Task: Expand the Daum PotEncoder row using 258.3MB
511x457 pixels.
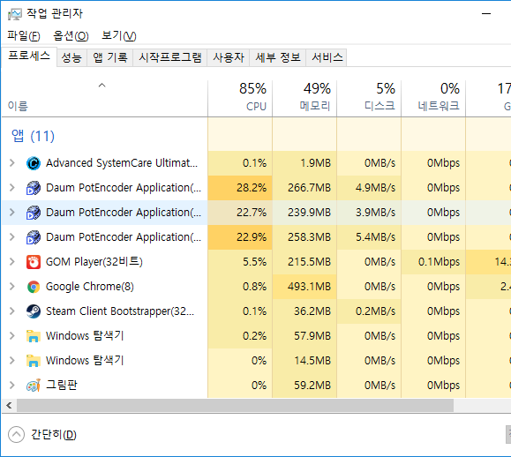Action: (x=12, y=237)
